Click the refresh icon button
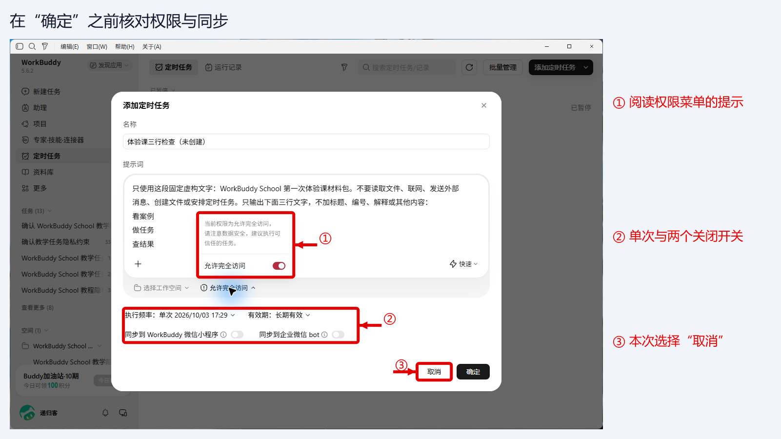This screenshot has height=439, width=781. tap(469, 67)
